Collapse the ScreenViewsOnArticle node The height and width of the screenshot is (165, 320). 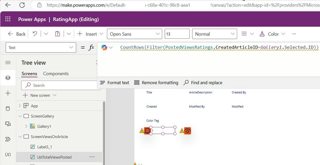pos(20,137)
